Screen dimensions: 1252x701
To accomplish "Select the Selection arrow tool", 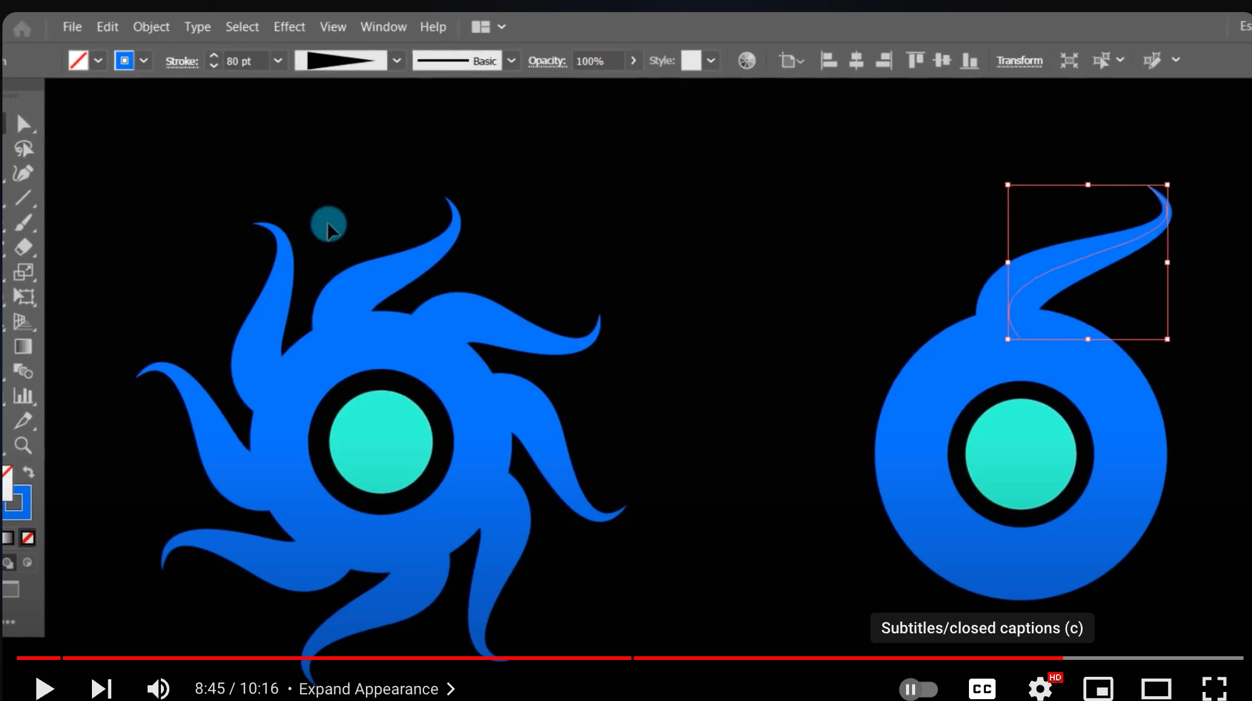I will coord(23,124).
